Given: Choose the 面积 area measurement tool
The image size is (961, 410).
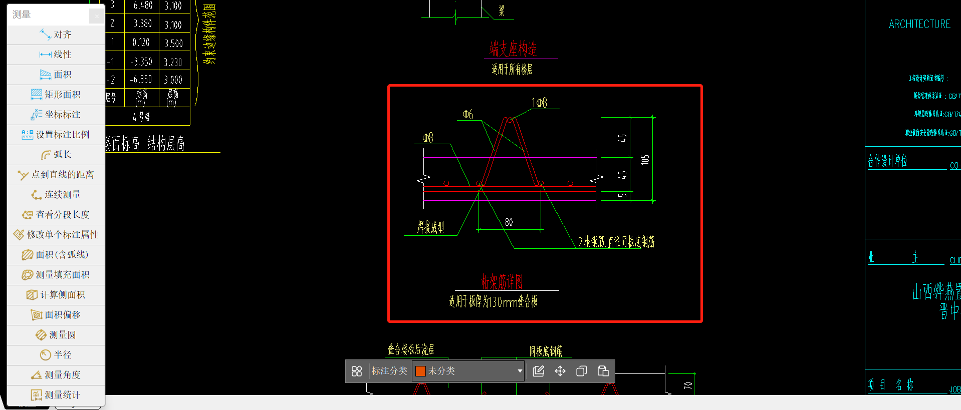Looking at the screenshot, I should coord(56,75).
